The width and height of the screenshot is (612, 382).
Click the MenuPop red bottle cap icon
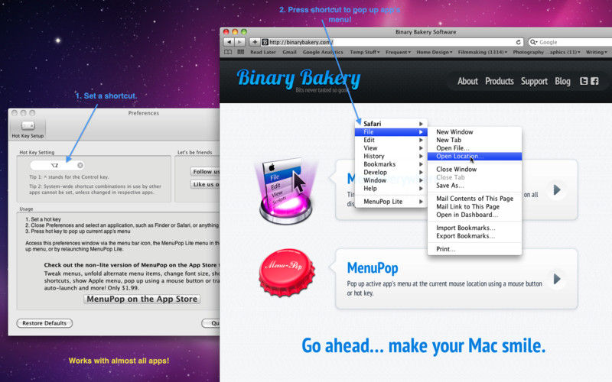point(287,273)
